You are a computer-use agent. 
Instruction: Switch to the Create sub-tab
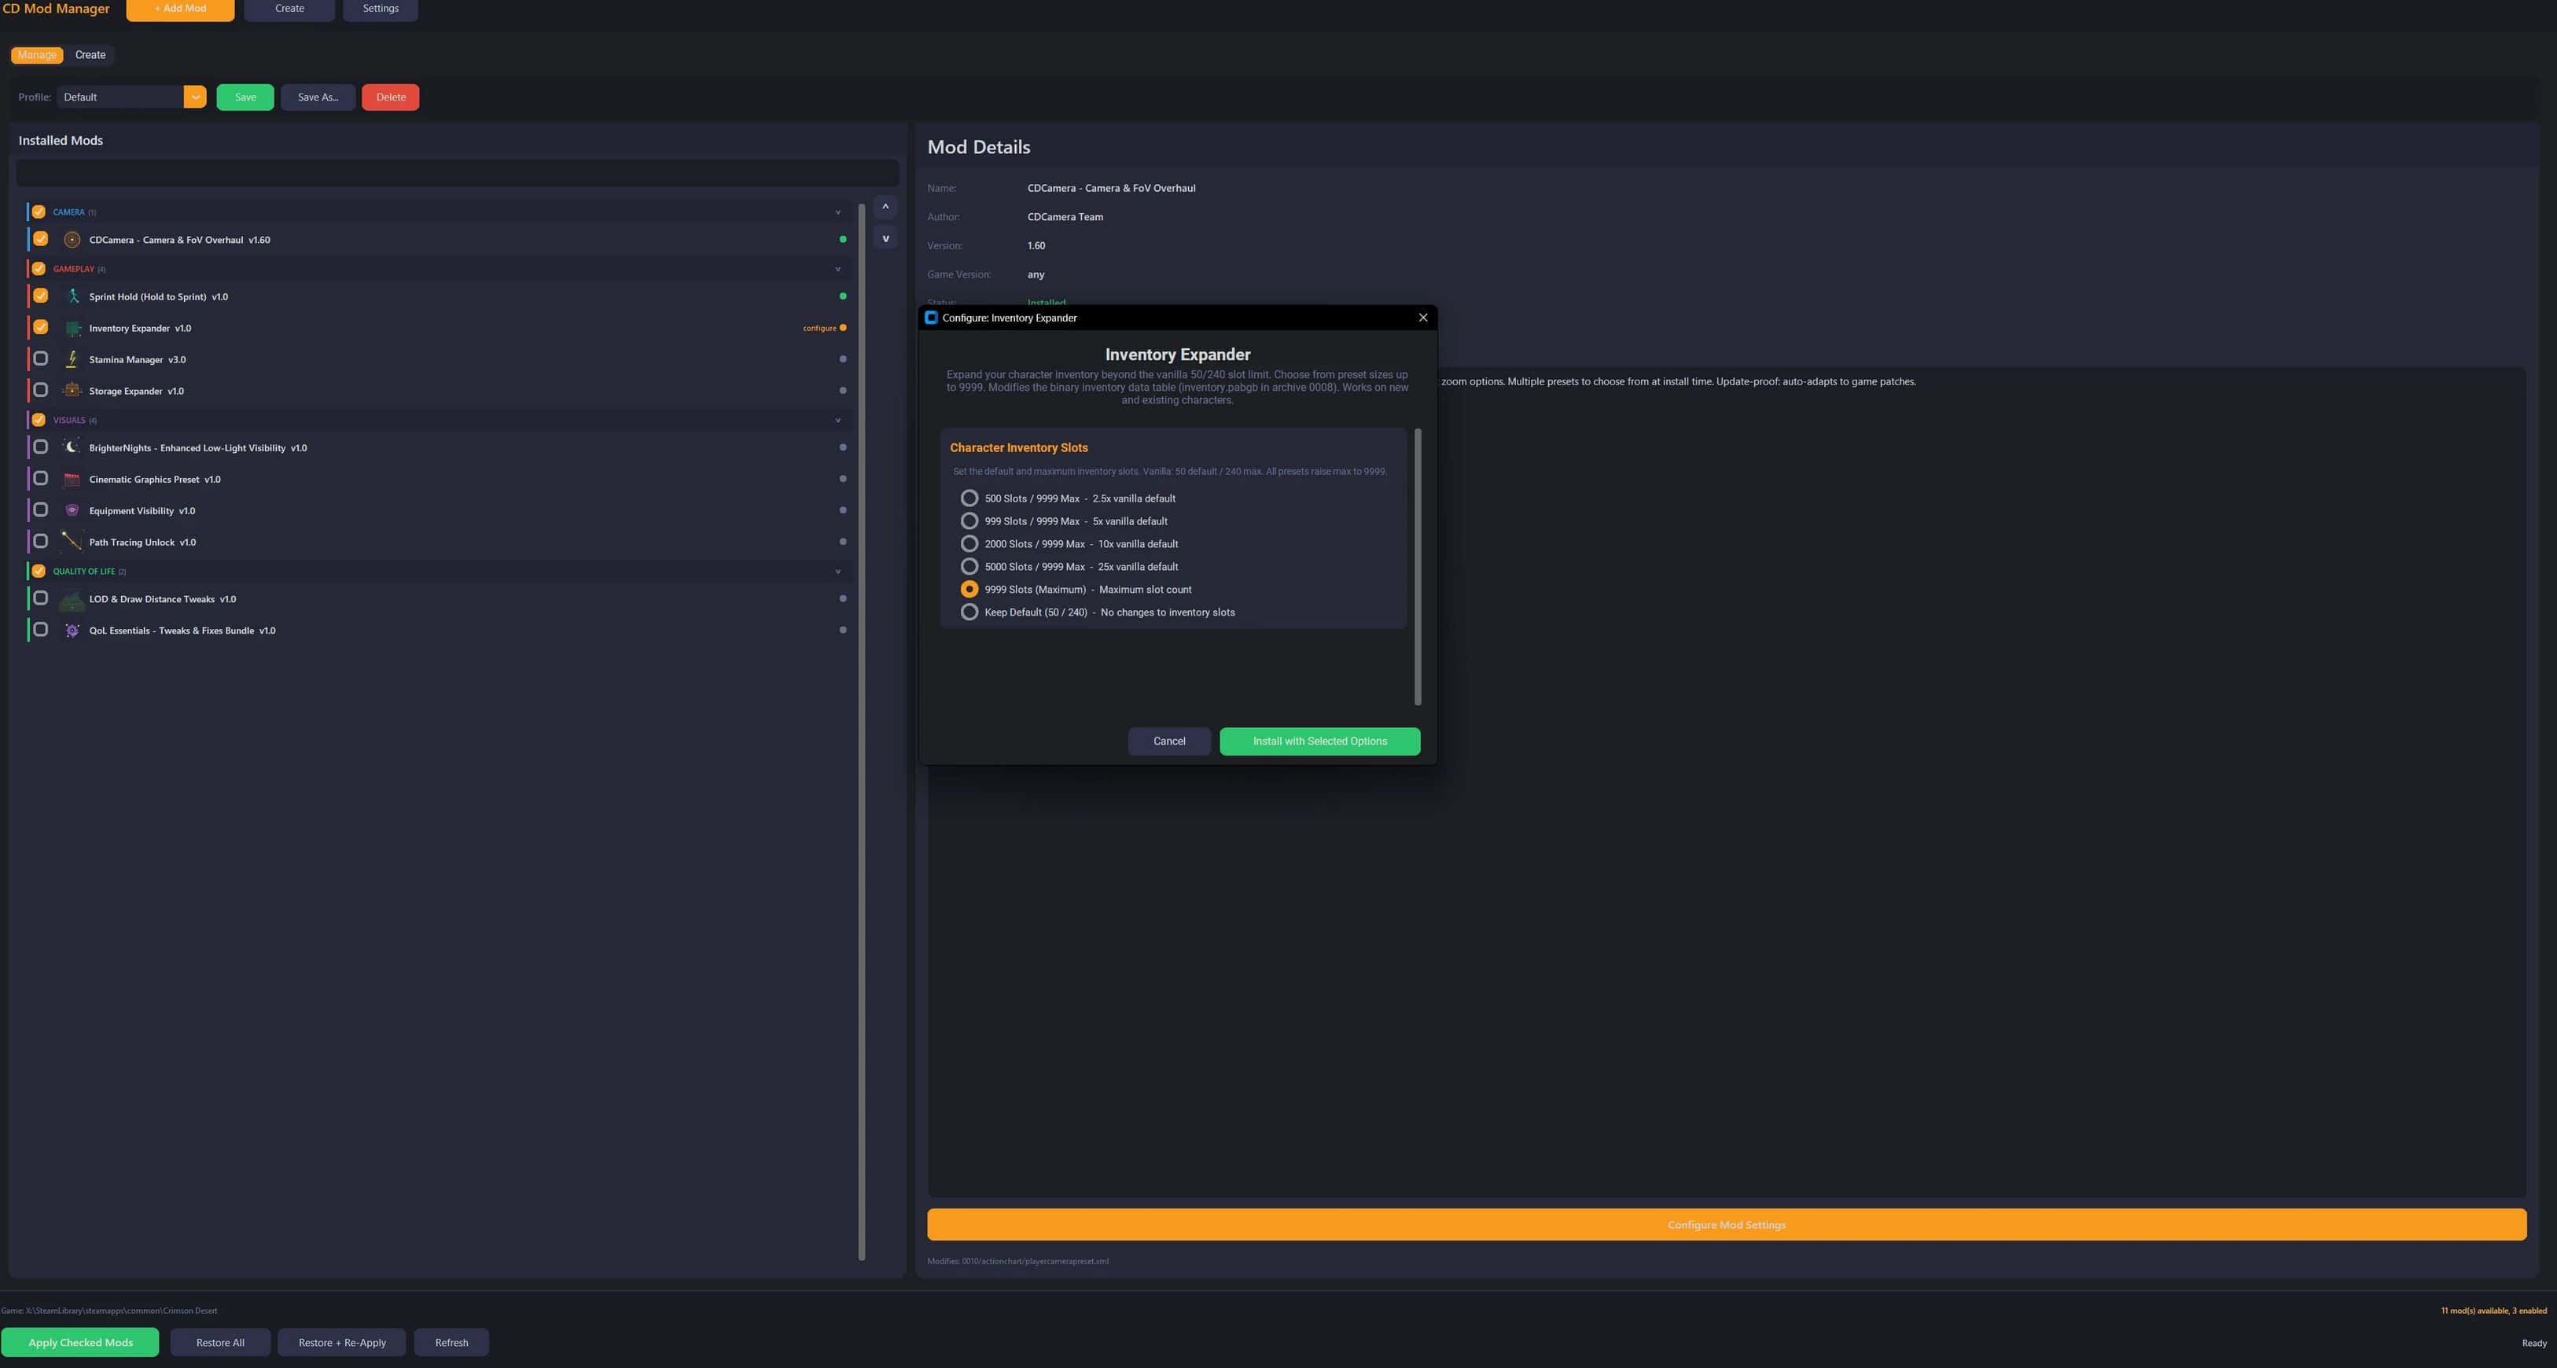click(90, 54)
